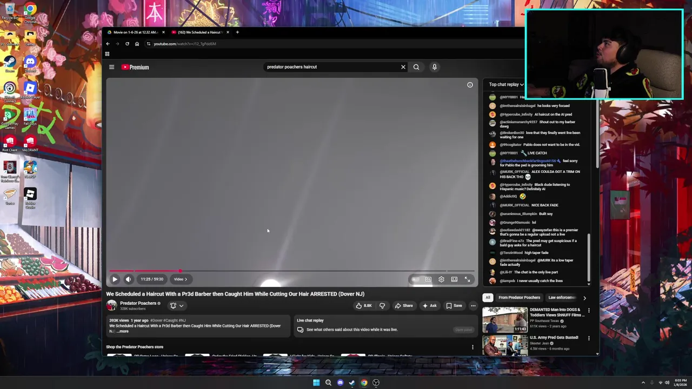The image size is (692, 389).
Task: Open the apps grid in bookmarks bar
Action: coord(107,54)
